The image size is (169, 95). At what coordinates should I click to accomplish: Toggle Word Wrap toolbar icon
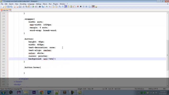pyautogui.click(x=60, y=7)
